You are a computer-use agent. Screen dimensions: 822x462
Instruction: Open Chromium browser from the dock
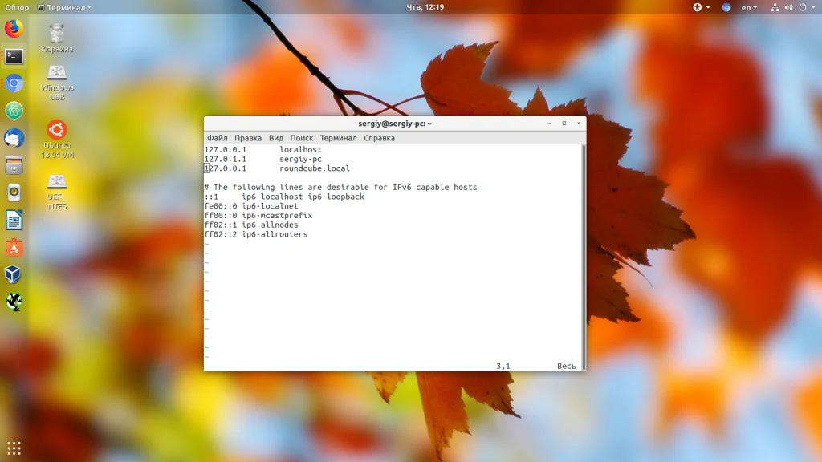click(14, 83)
